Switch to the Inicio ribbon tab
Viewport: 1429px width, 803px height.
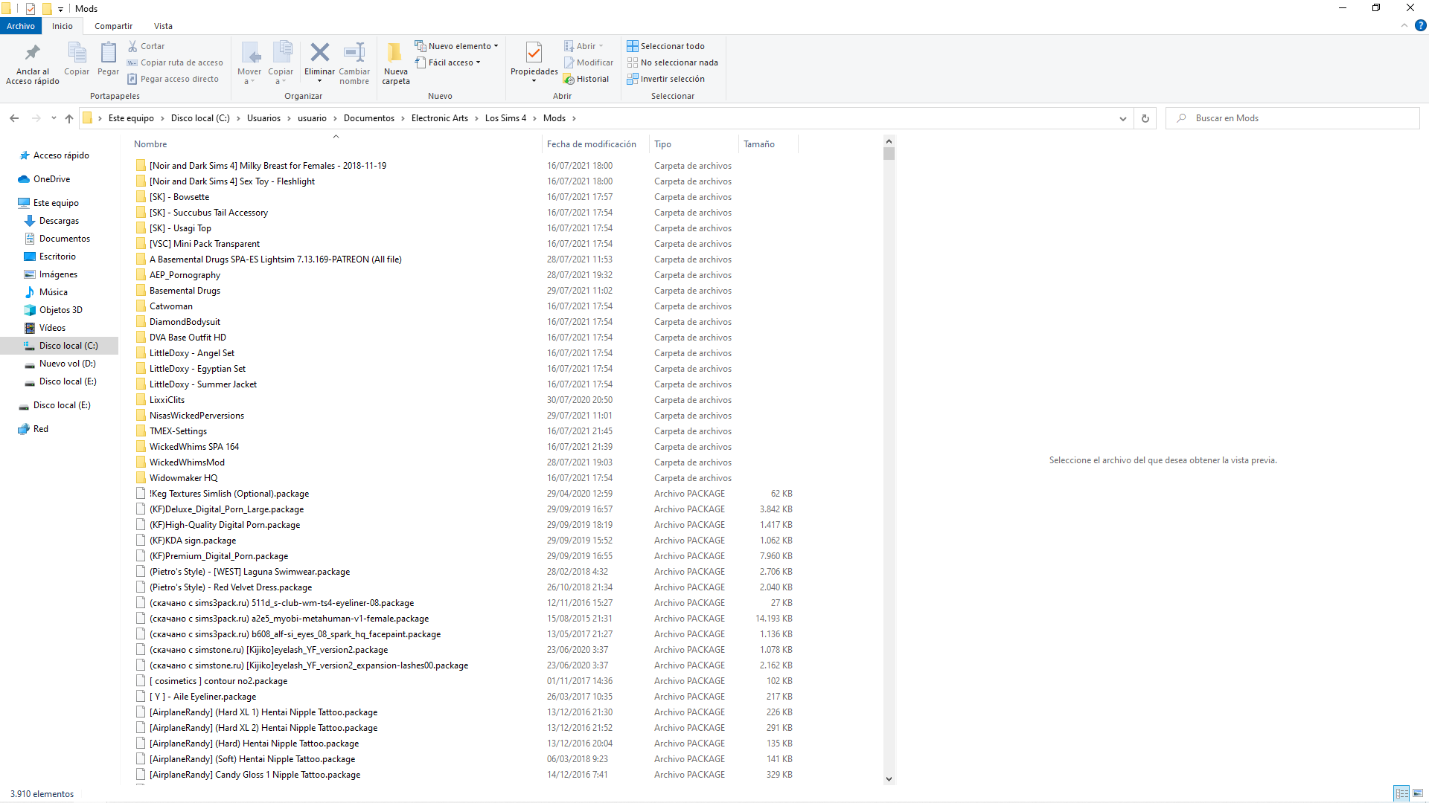[x=63, y=26]
